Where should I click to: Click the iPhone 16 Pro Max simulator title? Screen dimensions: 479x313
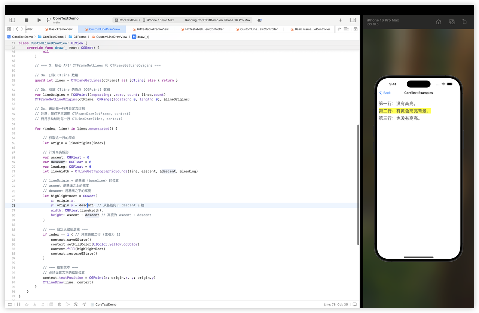(x=383, y=20)
